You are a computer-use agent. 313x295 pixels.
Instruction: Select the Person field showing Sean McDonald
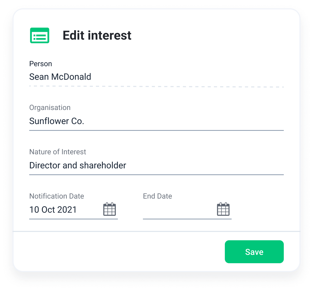click(x=60, y=77)
